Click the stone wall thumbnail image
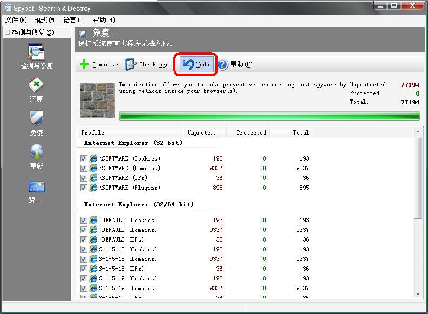Screen dimensions: 428x314 click(x=97, y=101)
